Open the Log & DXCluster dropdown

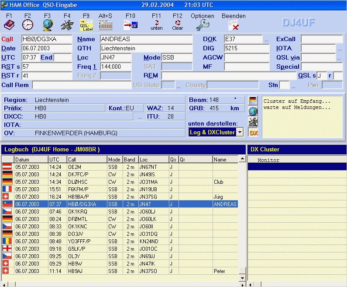240,132
